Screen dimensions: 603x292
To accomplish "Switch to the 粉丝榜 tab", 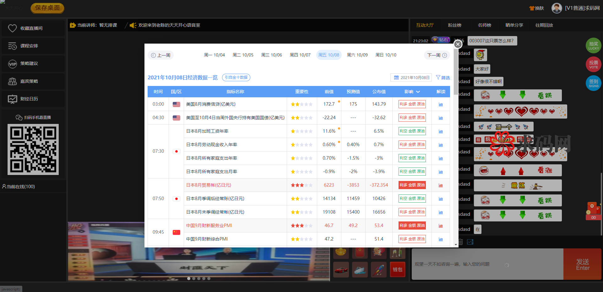I will click(454, 25).
